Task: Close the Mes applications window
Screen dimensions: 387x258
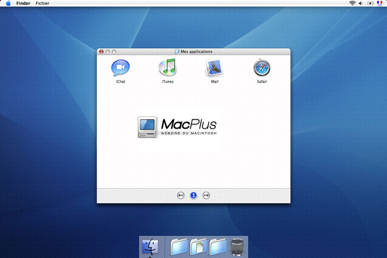Action: pyautogui.click(x=101, y=52)
